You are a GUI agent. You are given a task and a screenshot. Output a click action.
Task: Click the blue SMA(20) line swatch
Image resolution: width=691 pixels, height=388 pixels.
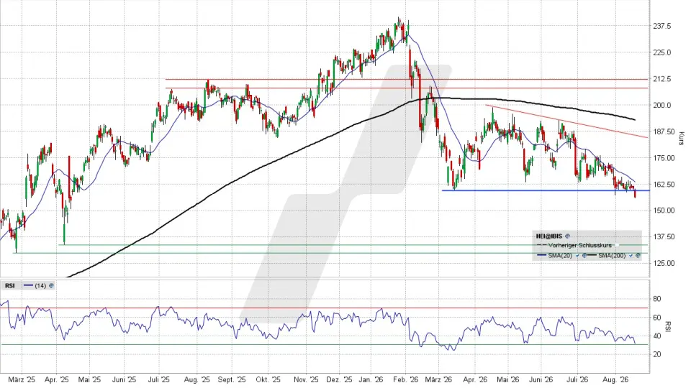541,255
